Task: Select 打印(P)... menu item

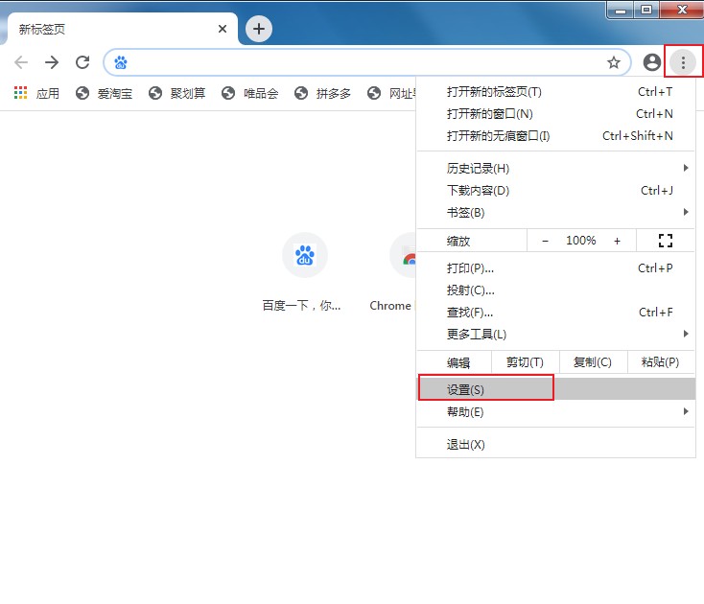Action: [556, 268]
